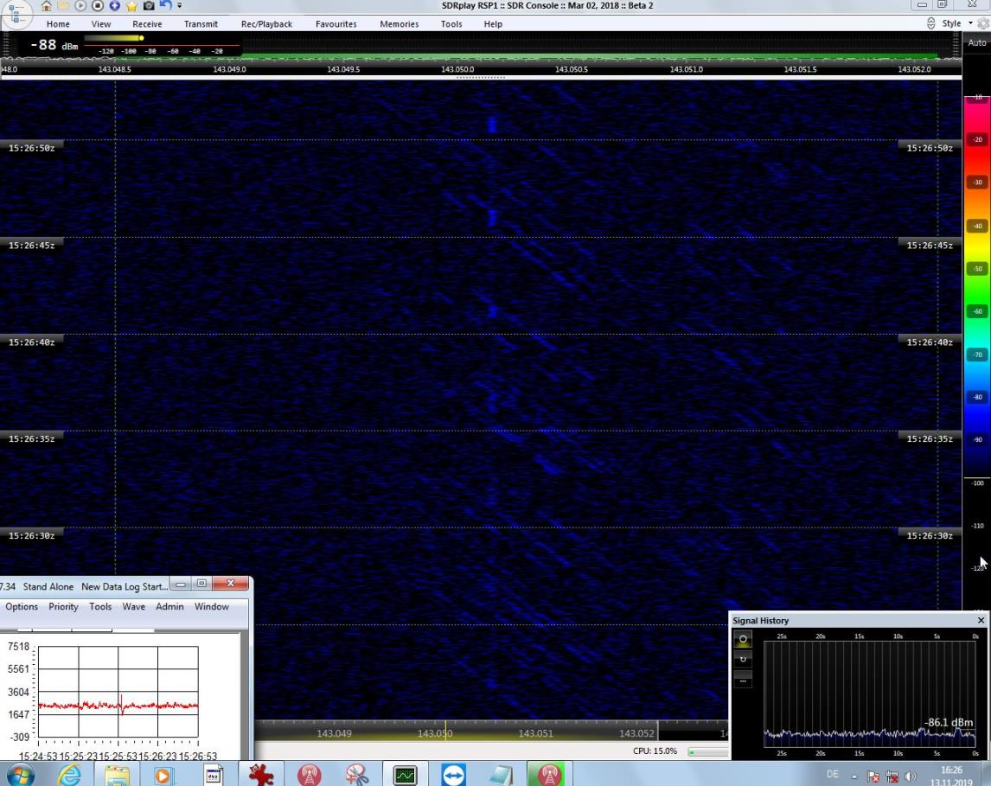
Task: Open the Snipping Tool scissors taskbar icon
Action: (357, 775)
